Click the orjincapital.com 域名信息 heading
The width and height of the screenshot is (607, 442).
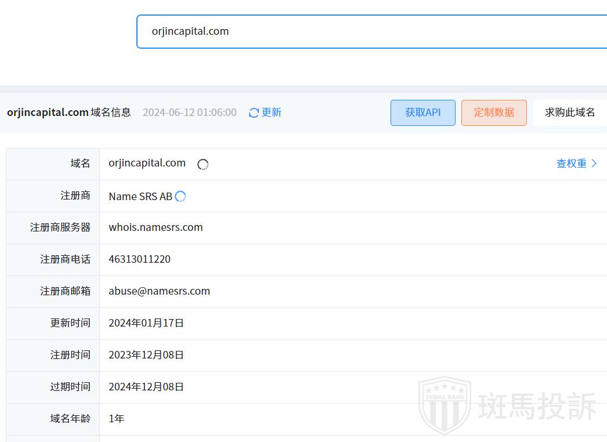[69, 113]
